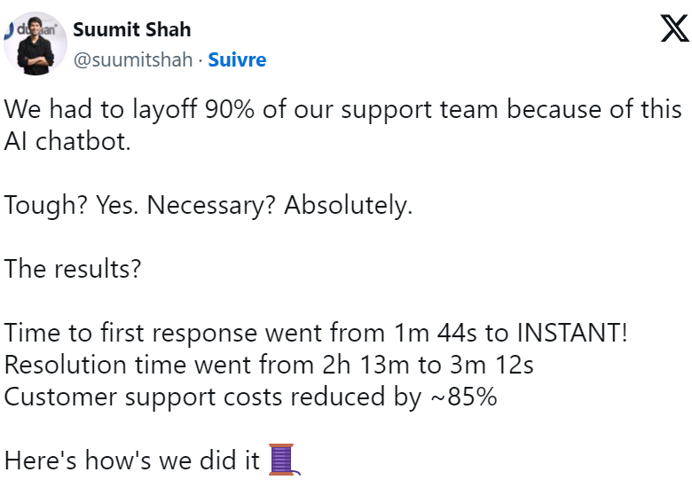
Task: Open the @suumitshah handle link
Action: click(x=133, y=59)
